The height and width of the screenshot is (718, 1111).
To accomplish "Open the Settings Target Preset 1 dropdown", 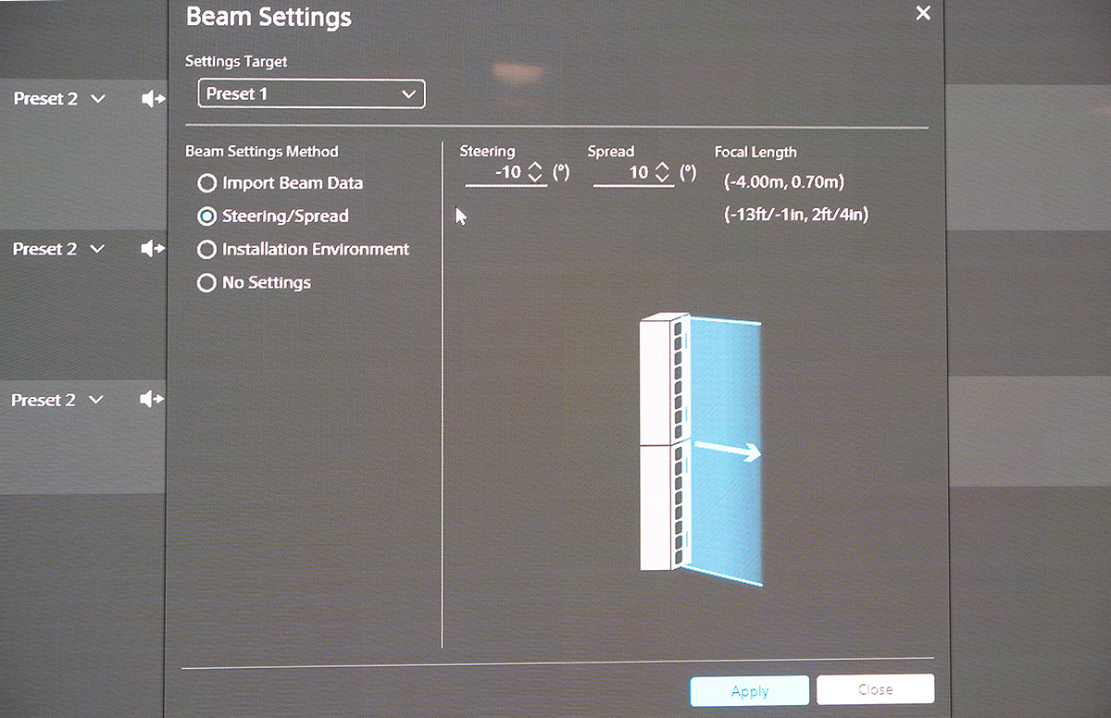I will pyautogui.click(x=311, y=94).
